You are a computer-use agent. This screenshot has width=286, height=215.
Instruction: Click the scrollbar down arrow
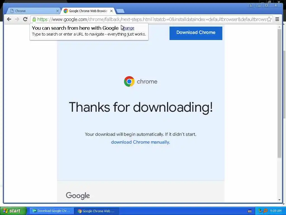(x=279, y=200)
